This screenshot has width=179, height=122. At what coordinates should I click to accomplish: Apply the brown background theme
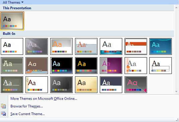click(x=37, y=65)
